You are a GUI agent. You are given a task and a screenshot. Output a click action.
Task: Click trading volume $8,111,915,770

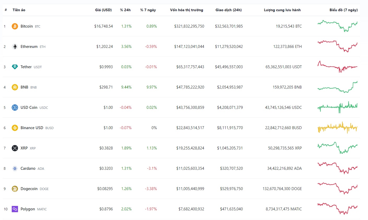click(230, 128)
